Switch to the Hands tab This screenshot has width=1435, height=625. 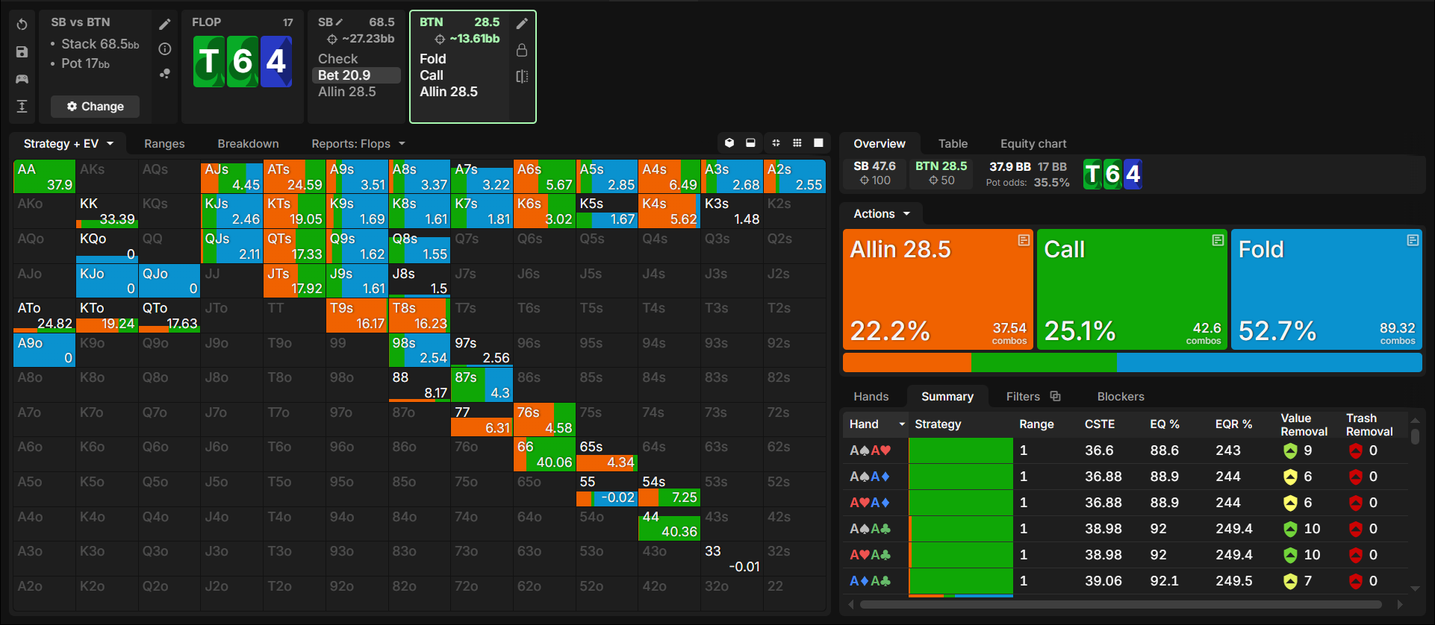coord(871,397)
